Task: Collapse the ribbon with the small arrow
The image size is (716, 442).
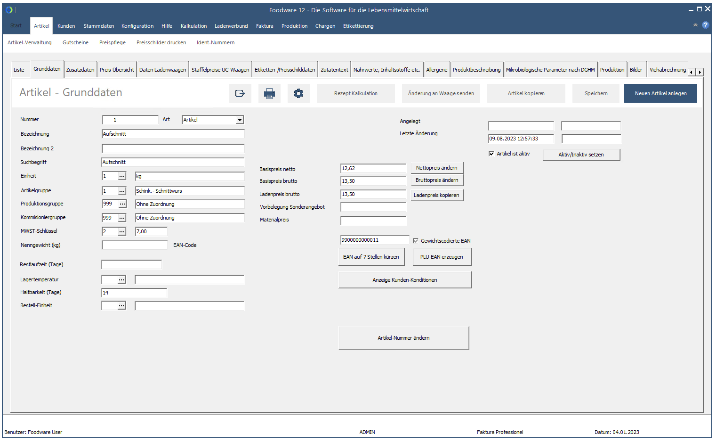Action: (695, 25)
